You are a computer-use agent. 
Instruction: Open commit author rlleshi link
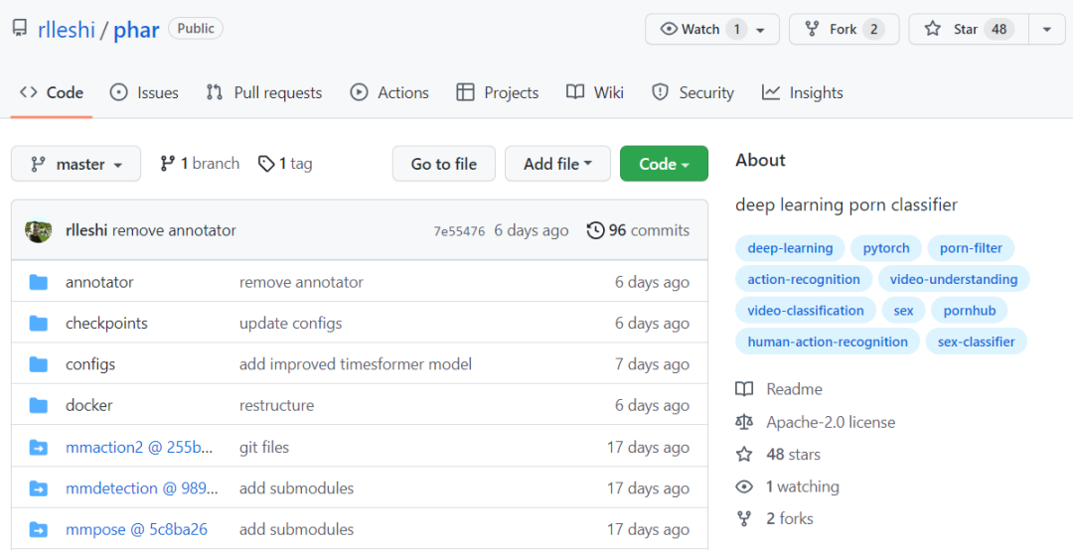click(86, 230)
